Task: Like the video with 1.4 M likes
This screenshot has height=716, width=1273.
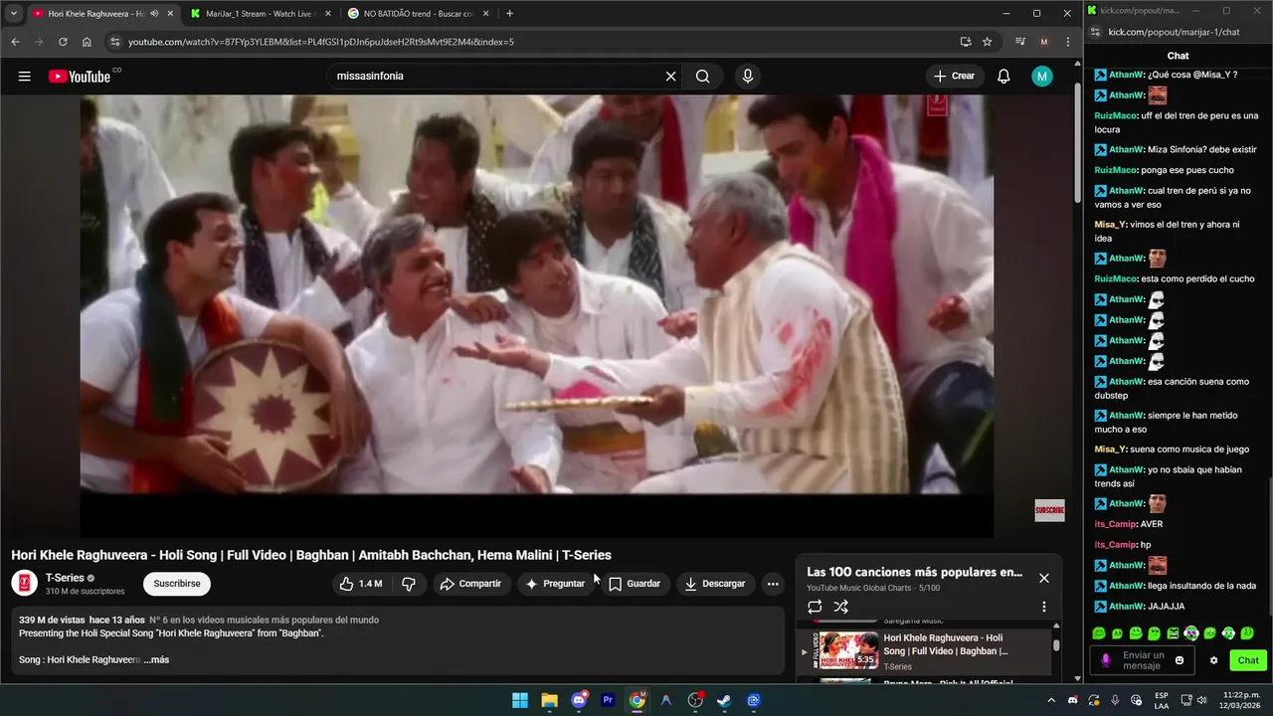Action: (x=360, y=584)
